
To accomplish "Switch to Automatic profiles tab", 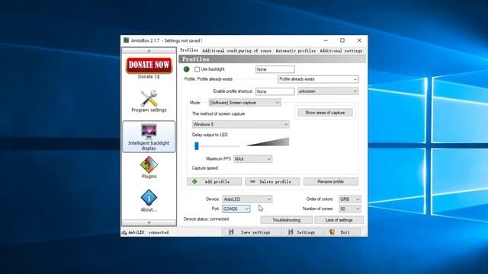I will (295, 51).
